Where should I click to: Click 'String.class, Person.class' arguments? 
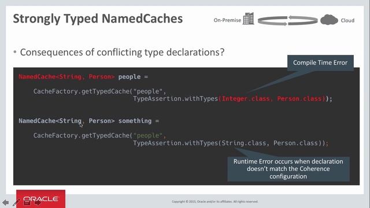(270, 143)
